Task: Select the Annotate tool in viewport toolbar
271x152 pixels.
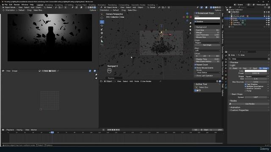Action: tap(102, 37)
